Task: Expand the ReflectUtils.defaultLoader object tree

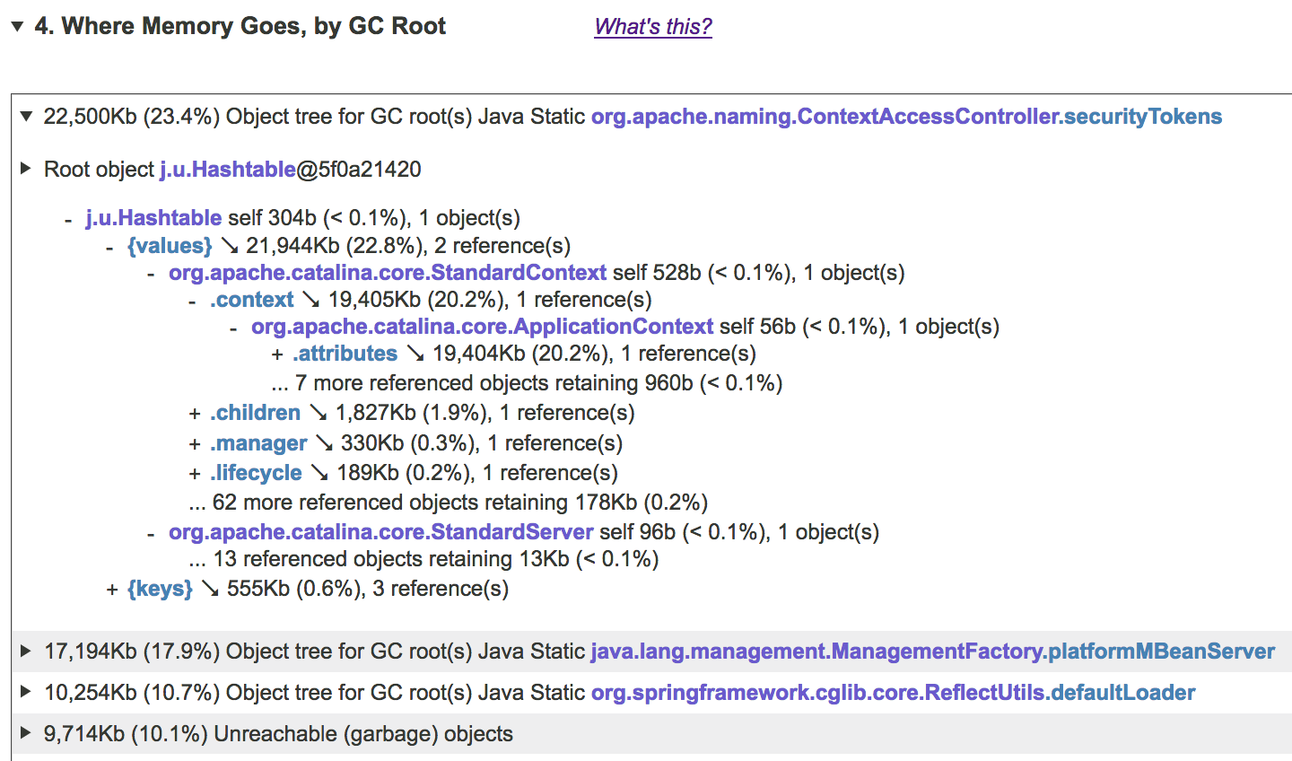Action: (x=25, y=692)
